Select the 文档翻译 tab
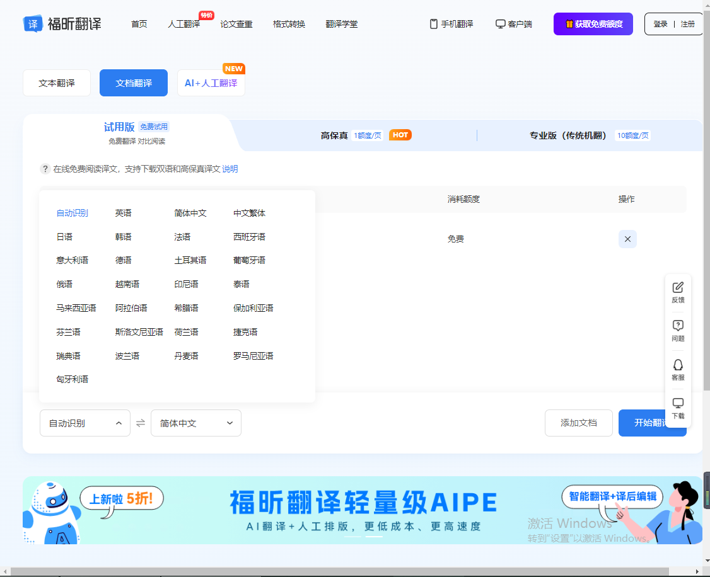The height and width of the screenshot is (577, 710). coord(134,83)
